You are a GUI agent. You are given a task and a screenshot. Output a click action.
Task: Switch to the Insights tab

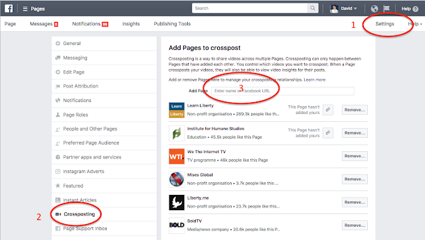point(131,24)
